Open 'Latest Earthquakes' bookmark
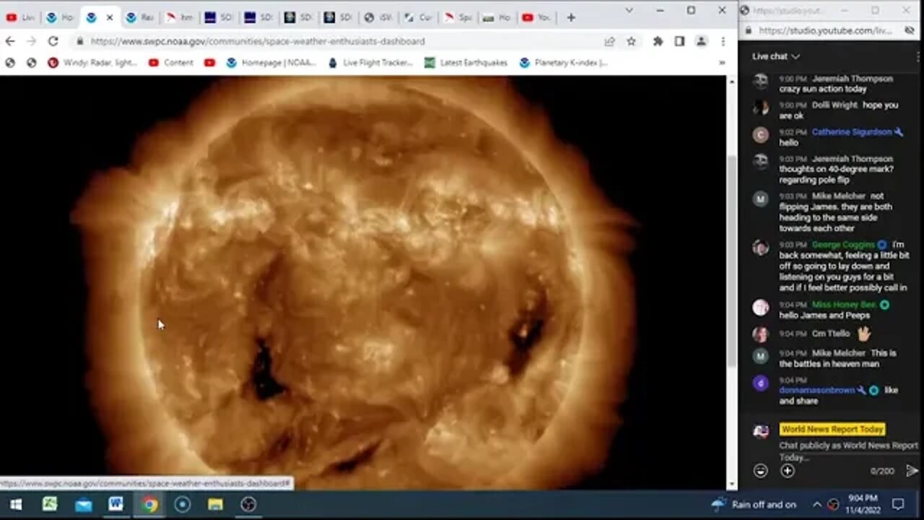This screenshot has height=520, width=924. [x=466, y=63]
